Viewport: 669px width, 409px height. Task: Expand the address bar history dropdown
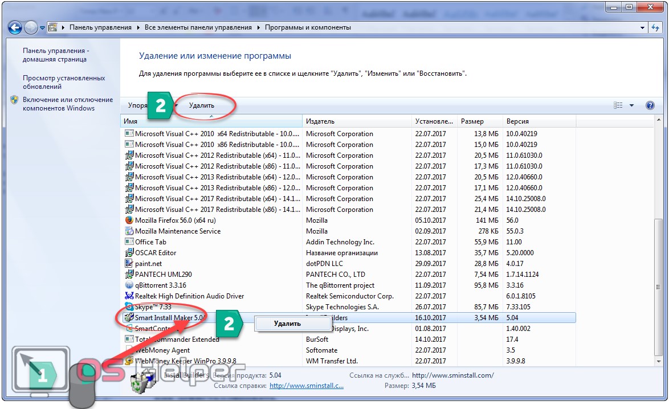pyautogui.click(x=642, y=27)
